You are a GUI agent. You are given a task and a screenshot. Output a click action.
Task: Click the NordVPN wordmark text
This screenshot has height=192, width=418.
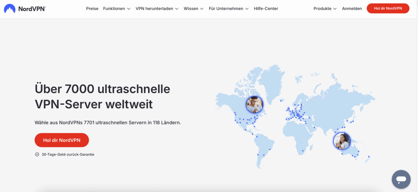tap(32, 9)
